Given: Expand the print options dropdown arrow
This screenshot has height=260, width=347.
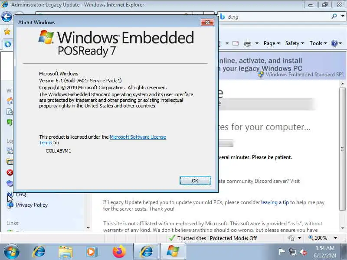Looking at the screenshot, I should click(257, 43).
